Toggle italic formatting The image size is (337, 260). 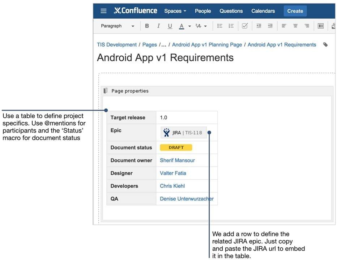point(158,26)
